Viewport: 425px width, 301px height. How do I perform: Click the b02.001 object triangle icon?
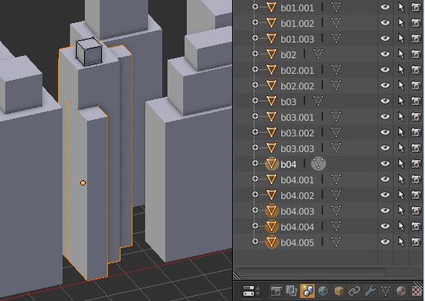coord(272,70)
